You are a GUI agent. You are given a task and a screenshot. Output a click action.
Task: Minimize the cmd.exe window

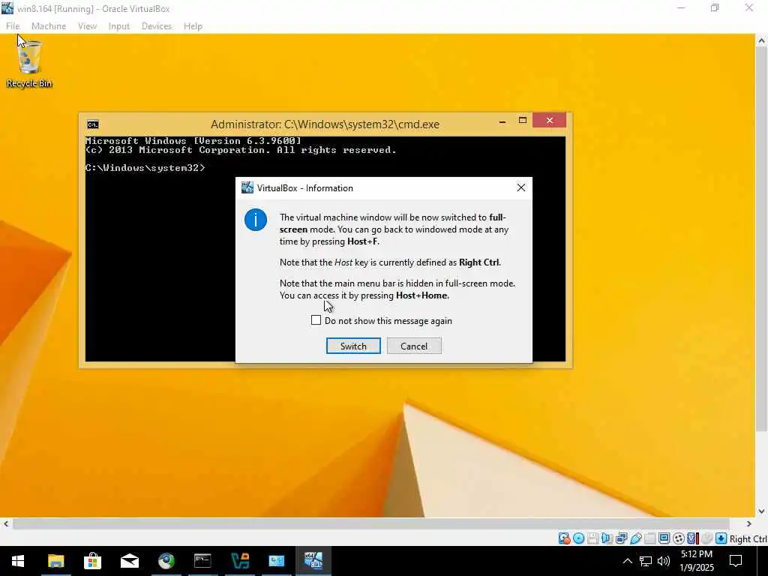502,121
